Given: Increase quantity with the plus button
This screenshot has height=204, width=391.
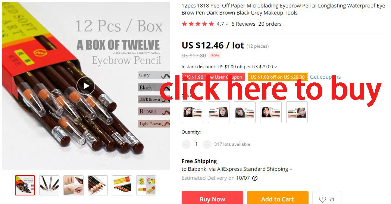Looking at the screenshot, I should coord(207,144).
